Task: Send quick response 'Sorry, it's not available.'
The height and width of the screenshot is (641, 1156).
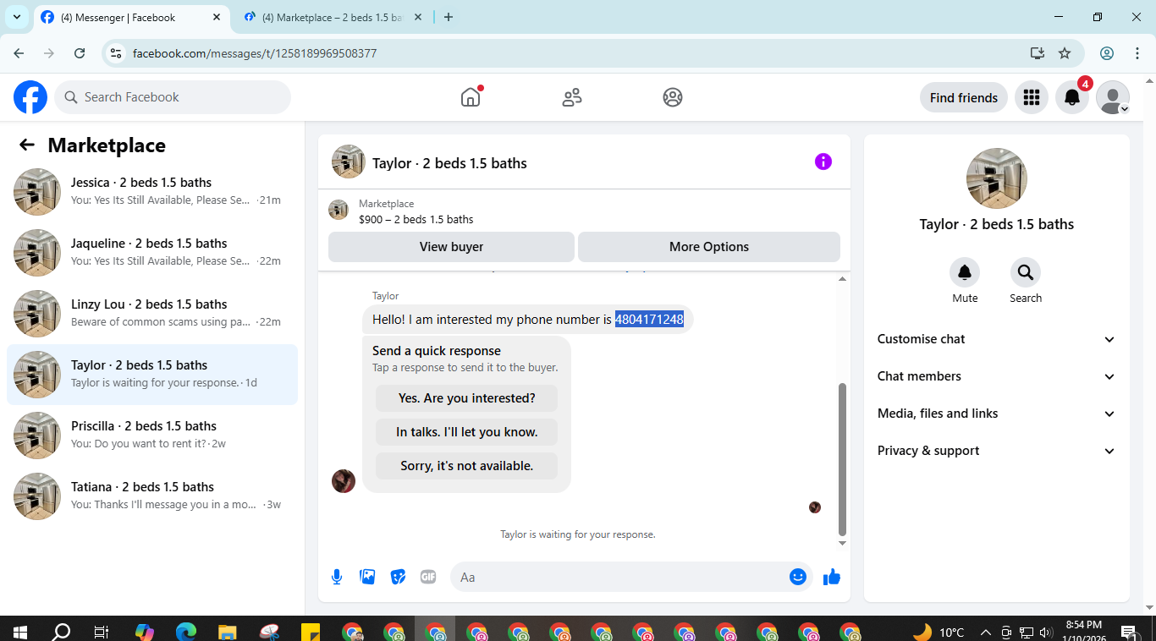Action: (x=466, y=466)
